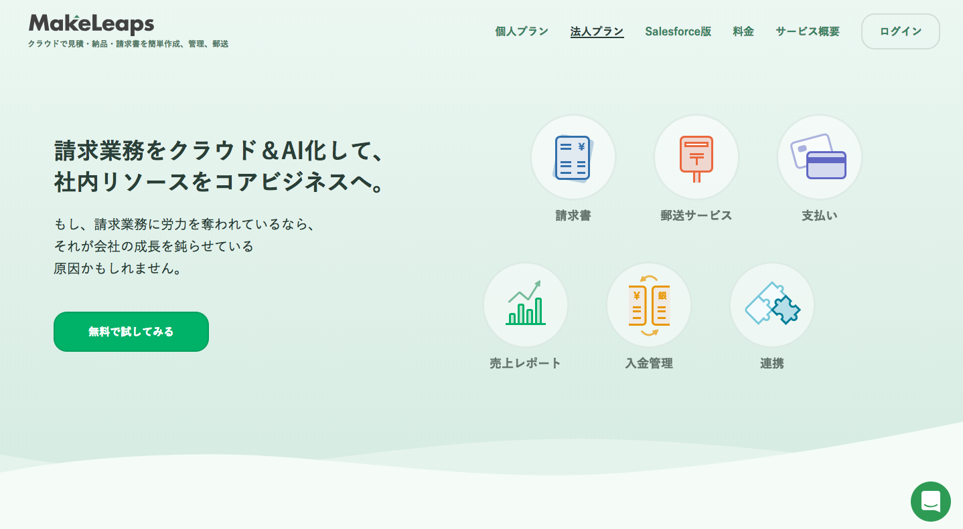Click the orange 入金管理 payment icon

pos(649,305)
